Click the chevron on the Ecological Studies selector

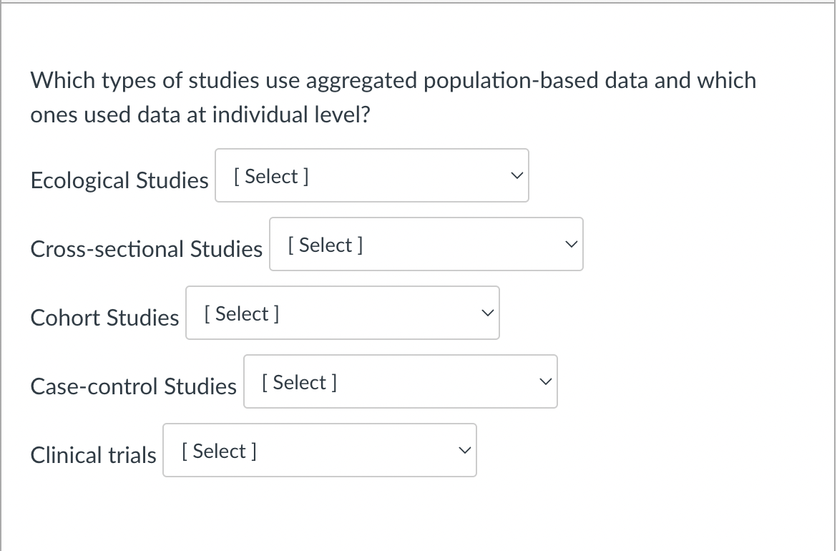pyautogui.click(x=517, y=174)
